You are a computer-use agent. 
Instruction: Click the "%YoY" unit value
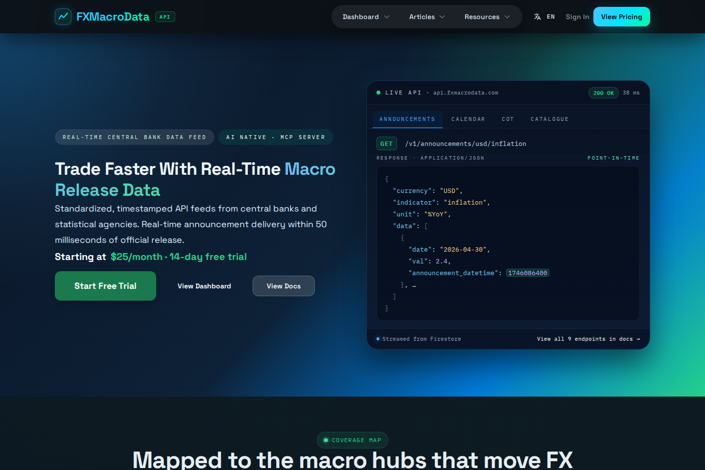pyautogui.click(x=436, y=214)
